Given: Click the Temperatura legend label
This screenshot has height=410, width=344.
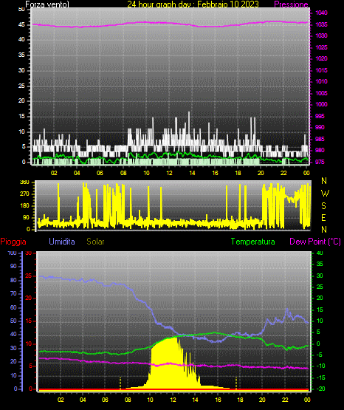Looking at the screenshot, I should click(x=253, y=242).
